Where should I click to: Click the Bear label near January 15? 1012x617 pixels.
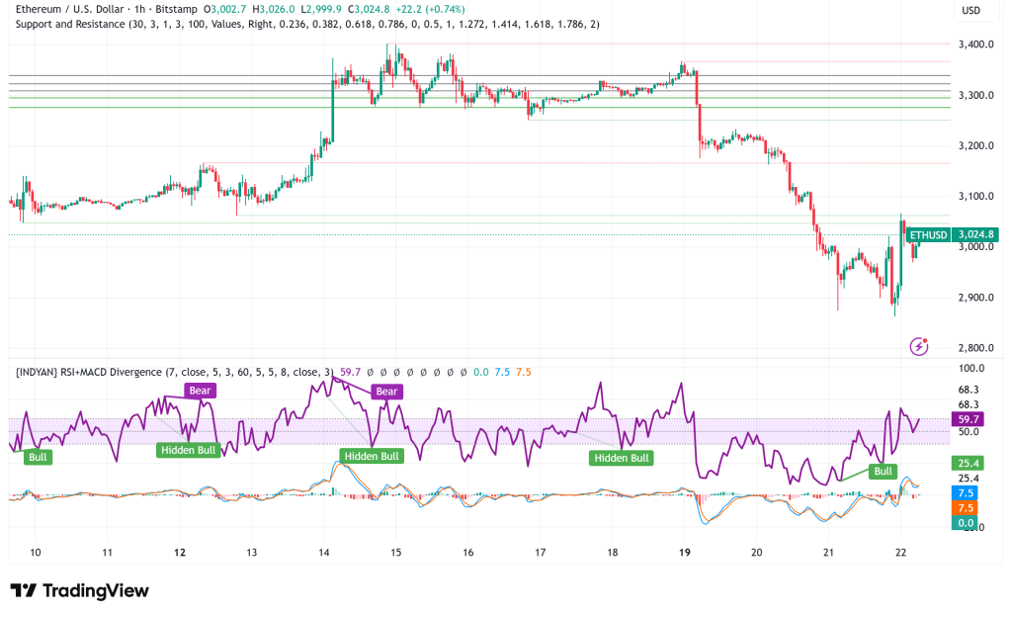point(385,392)
